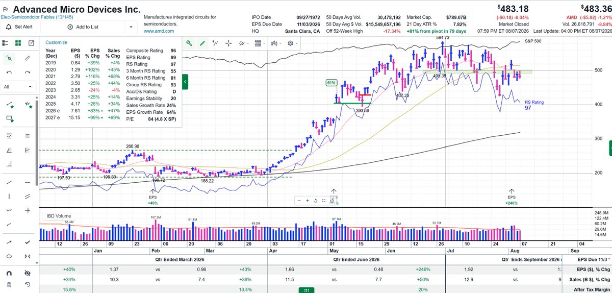Toggle the green pencil drawing mode

(x=203, y=43)
